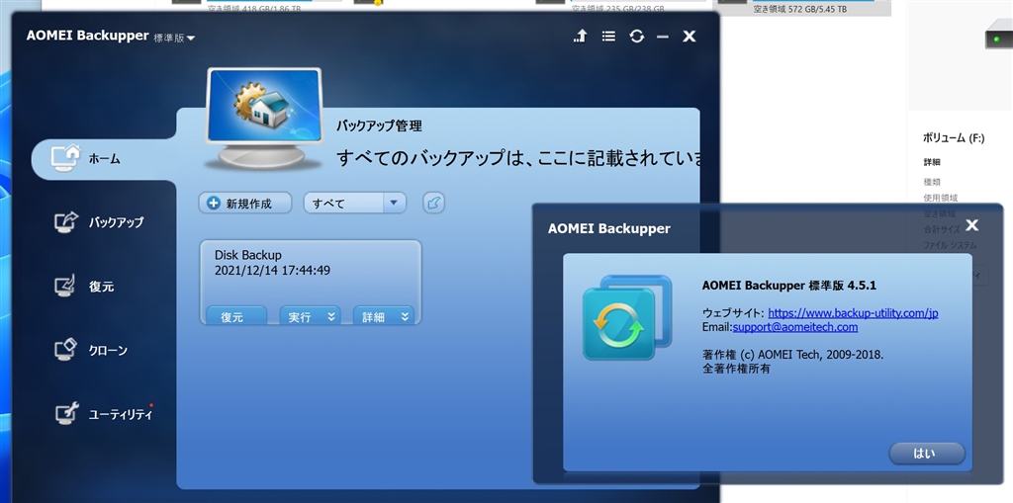Screen dimensions: 1013x503
Task: Close the AOMEI Backupper main window
Action: pos(690,37)
